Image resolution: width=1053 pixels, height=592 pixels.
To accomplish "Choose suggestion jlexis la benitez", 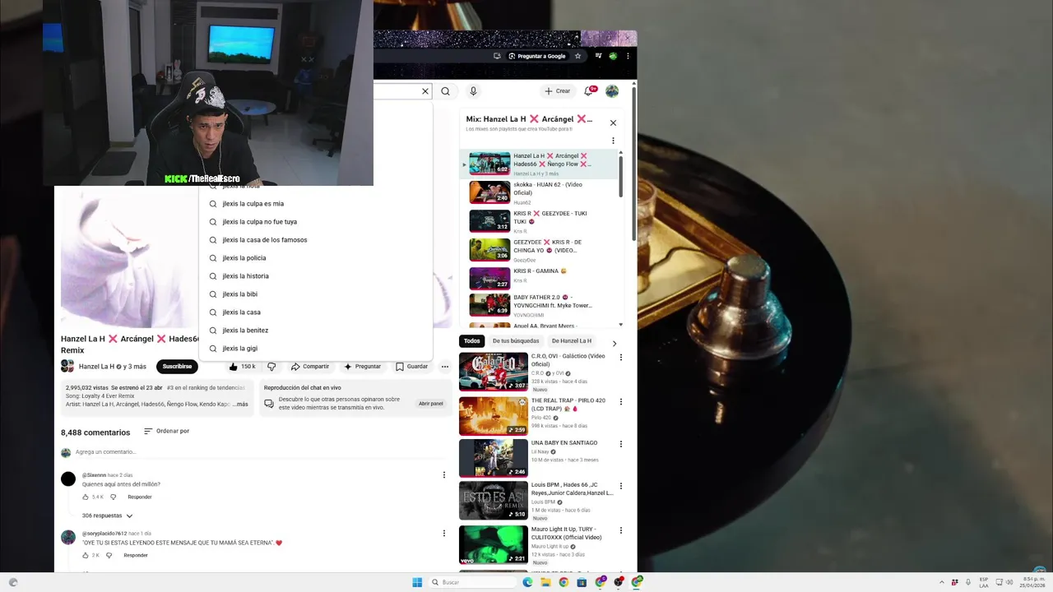I will [316, 331].
